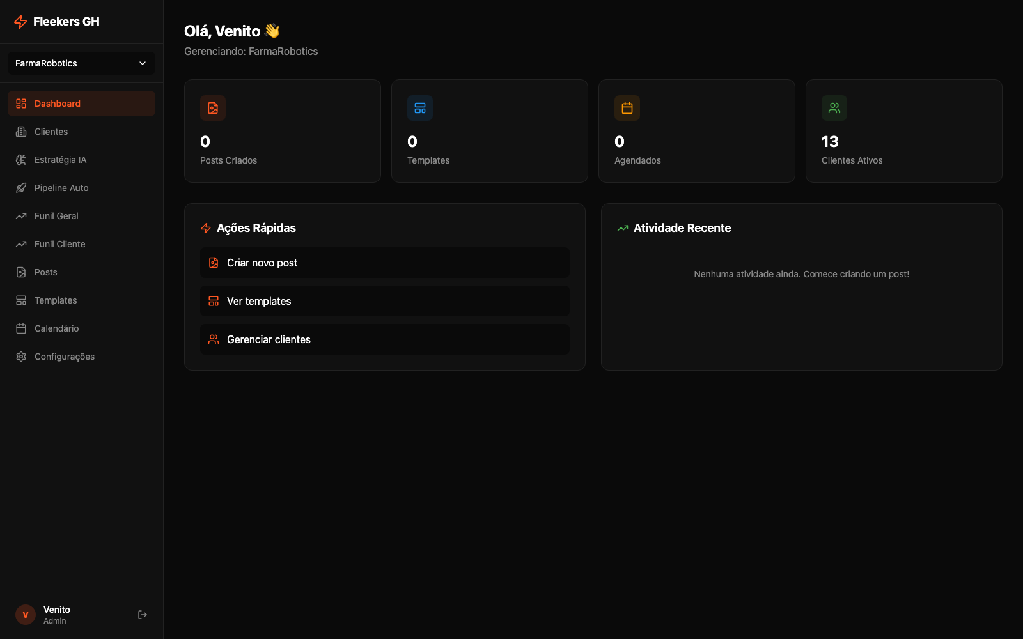Viewport: 1023px width, 639px height.
Task: Open Pipeline Auto page
Action: (x=81, y=188)
